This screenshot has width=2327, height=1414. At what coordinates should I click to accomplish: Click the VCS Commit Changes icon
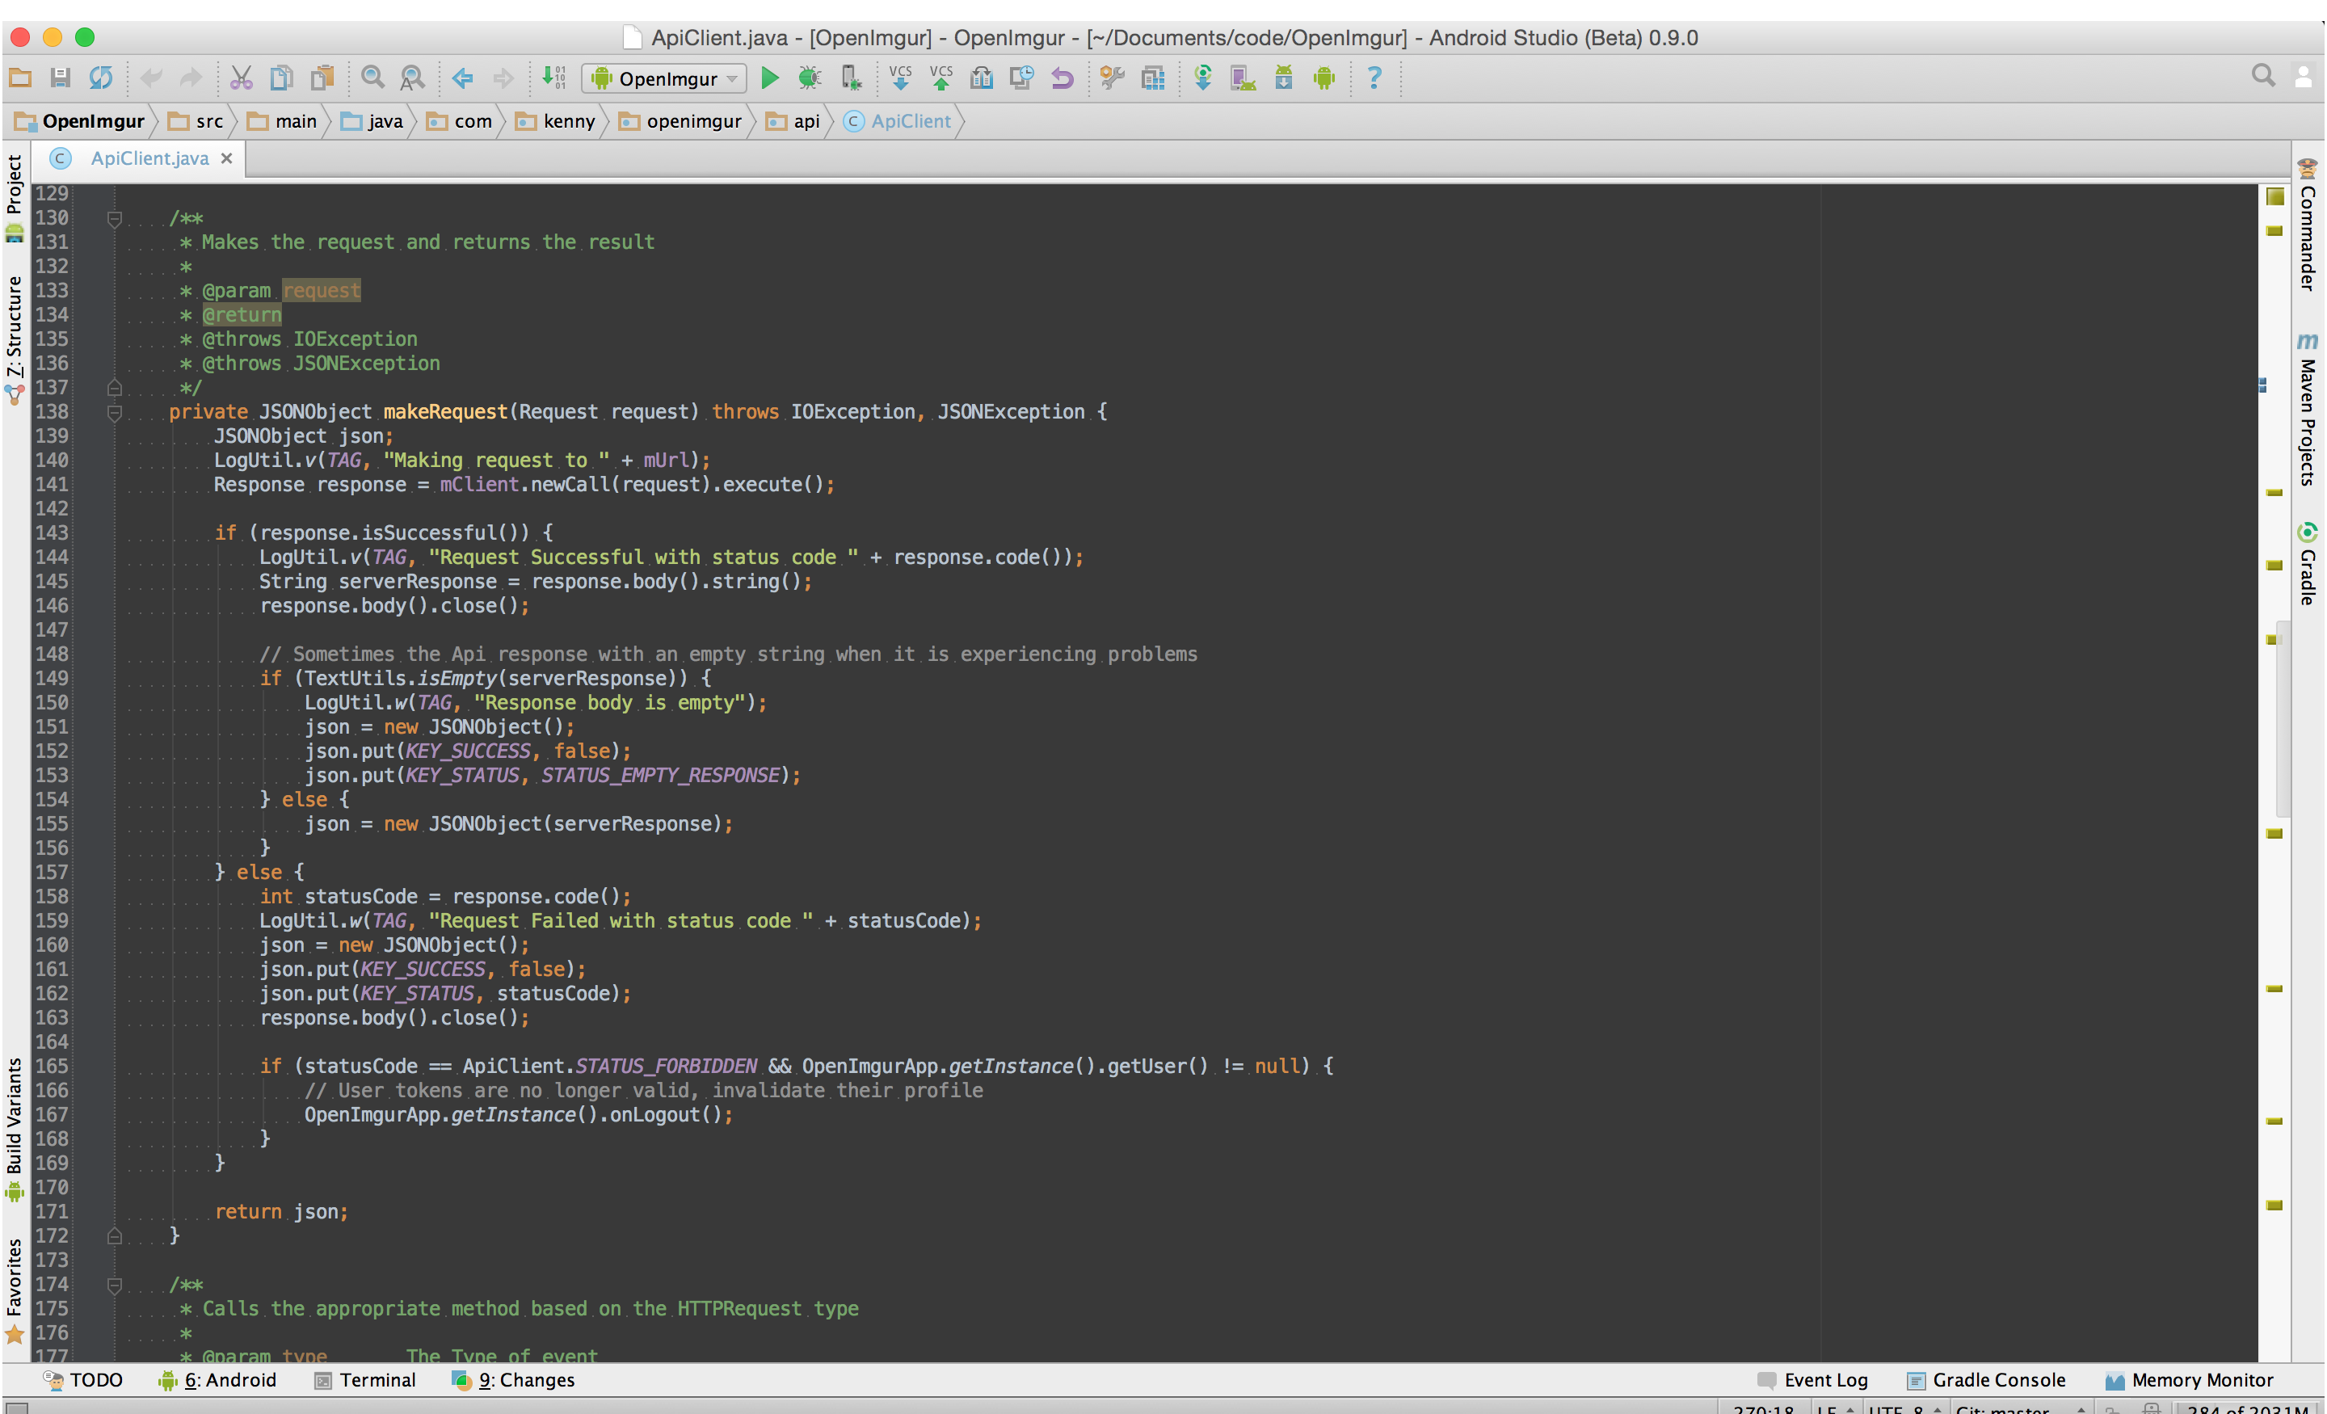pos(940,78)
